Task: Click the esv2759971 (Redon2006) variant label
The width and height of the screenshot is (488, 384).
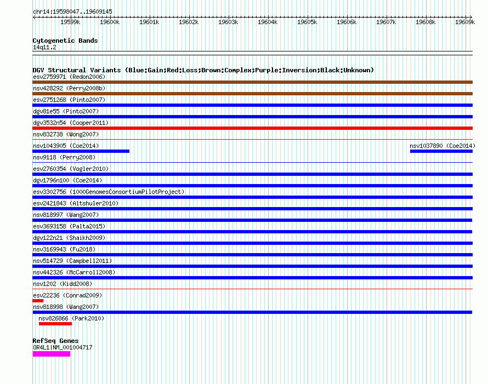Action: point(69,77)
